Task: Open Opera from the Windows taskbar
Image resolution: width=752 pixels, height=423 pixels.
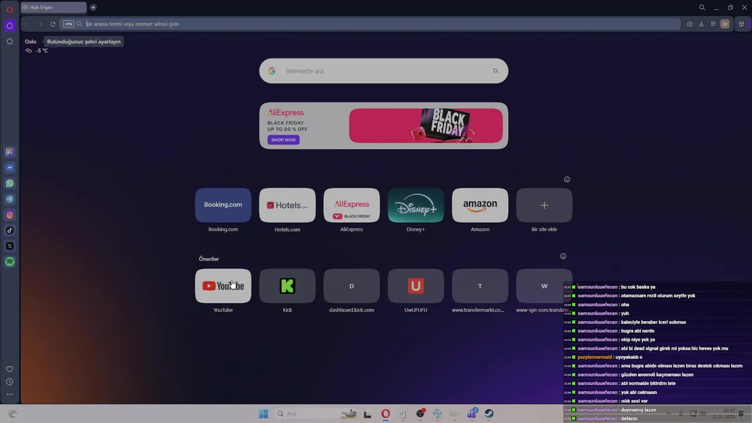Action: click(x=385, y=414)
